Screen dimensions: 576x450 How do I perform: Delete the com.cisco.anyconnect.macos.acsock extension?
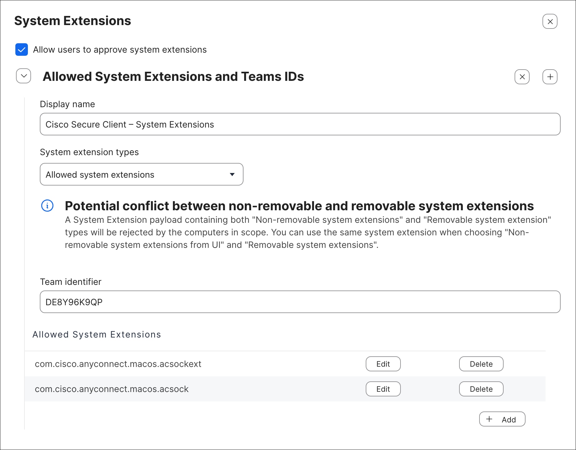click(x=481, y=389)
